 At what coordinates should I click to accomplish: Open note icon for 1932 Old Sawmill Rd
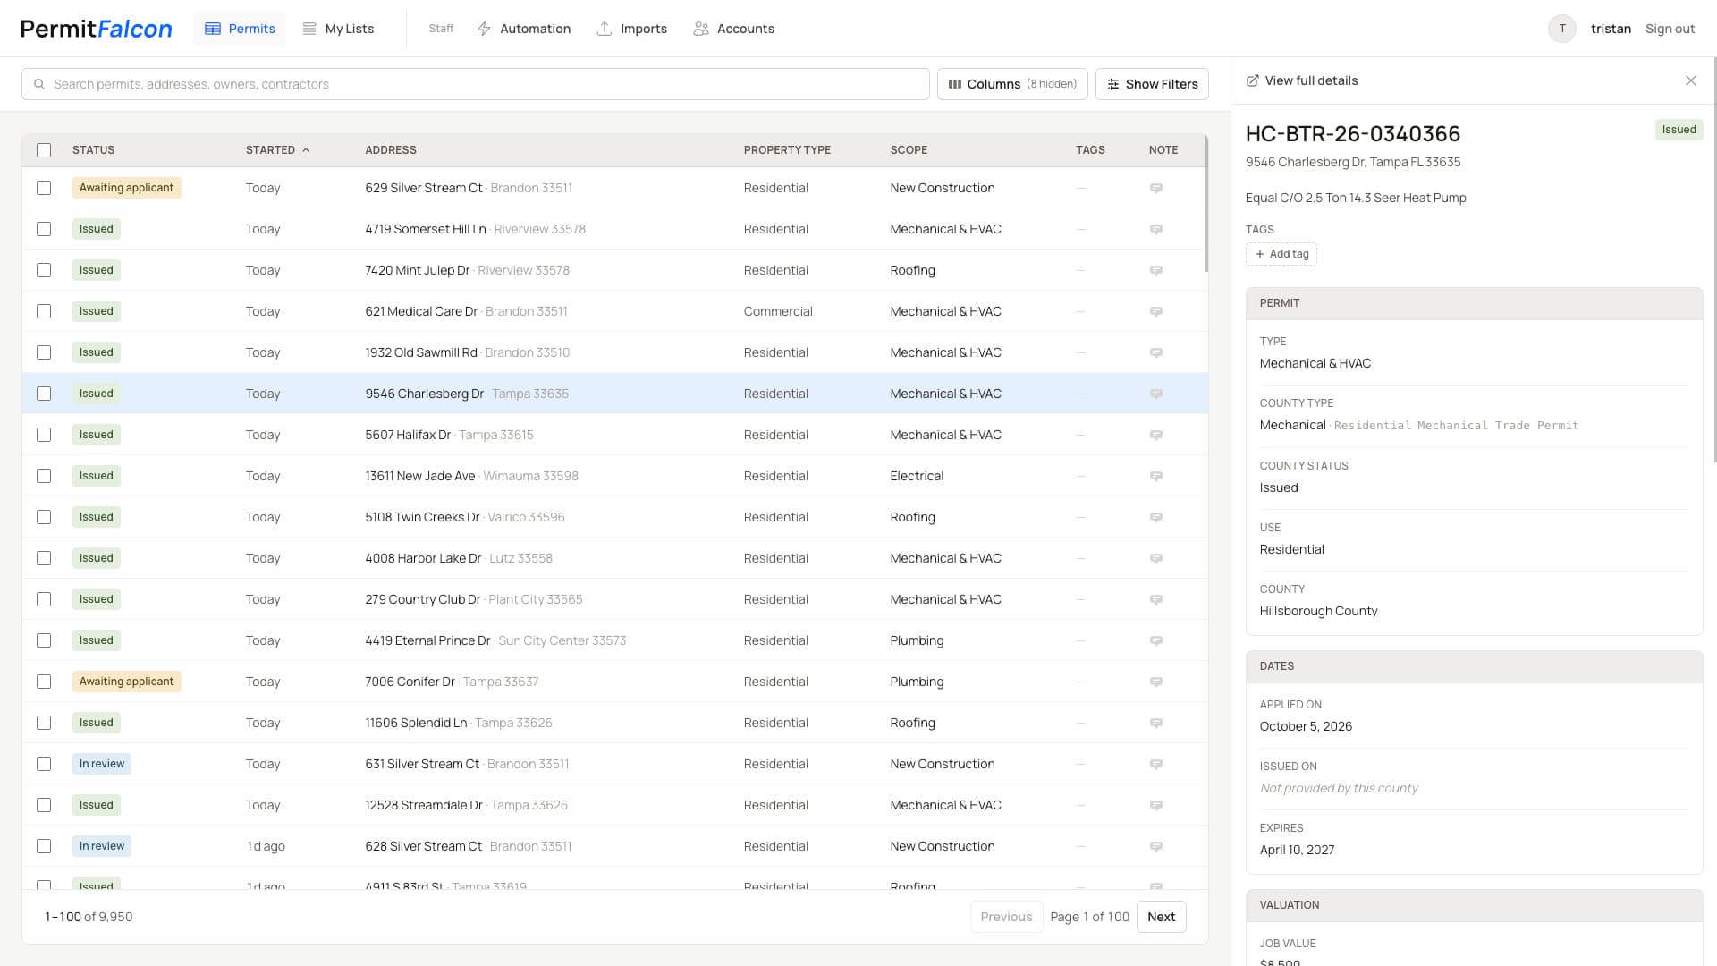pyautogui.click(x=1155, y=352)
